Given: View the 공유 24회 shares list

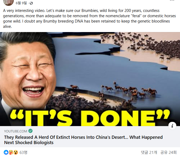Looking at the screenshot, I should pyautogui.click(x=168, y=153).
